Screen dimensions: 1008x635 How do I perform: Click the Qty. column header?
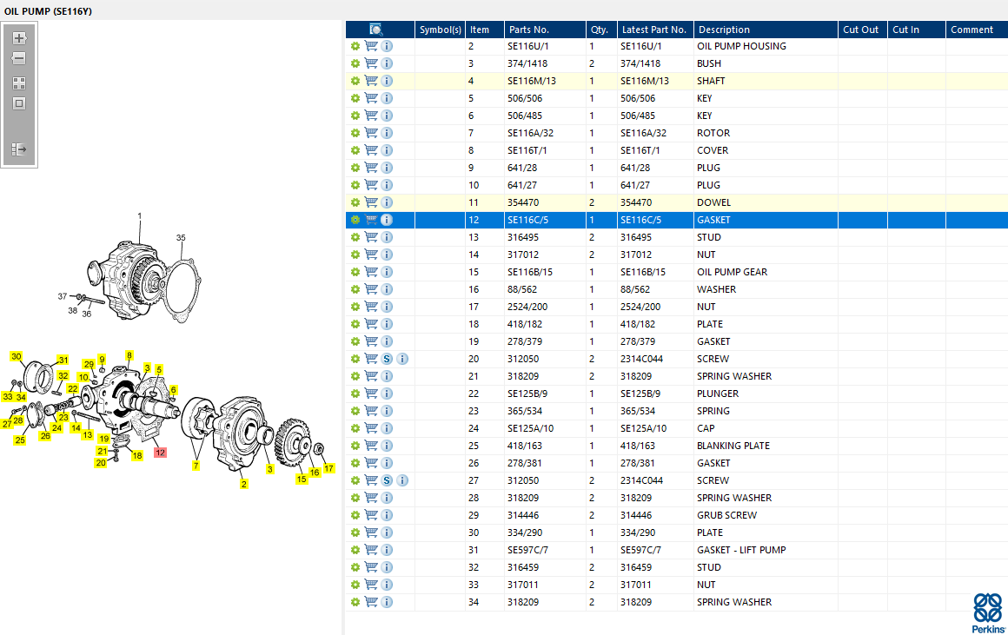click(601, 30)
